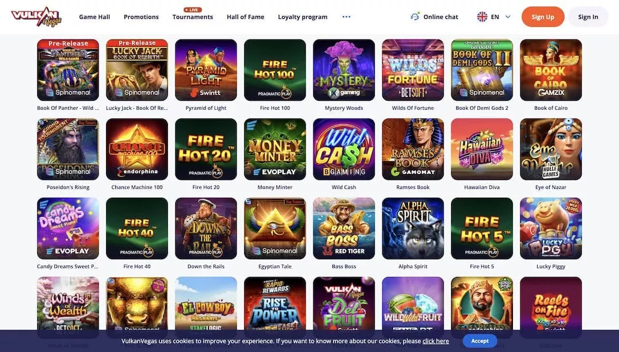Click the VulkanVegas logo
619x352 pixels.
tap(36, 17)
